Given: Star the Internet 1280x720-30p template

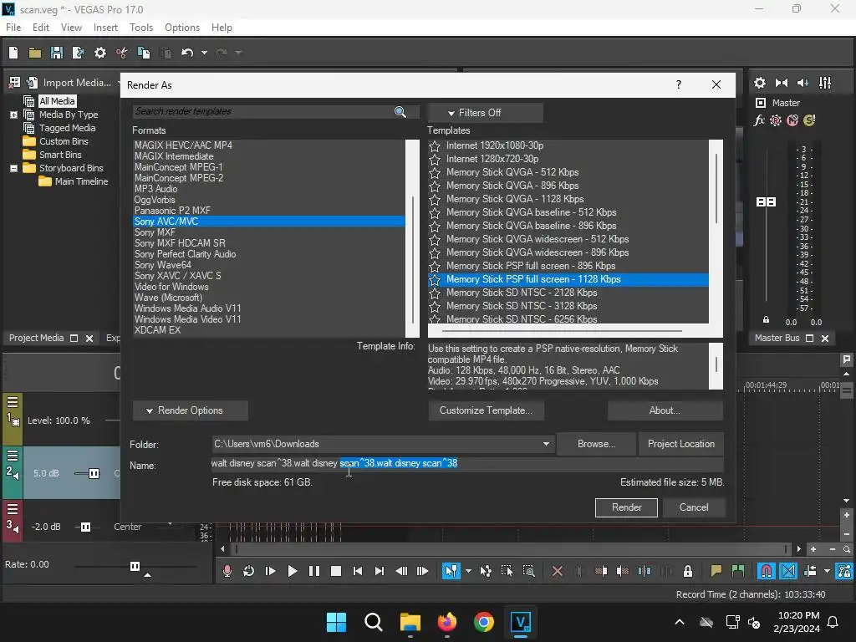Looking at the screenshot, I should coord(435,160).
